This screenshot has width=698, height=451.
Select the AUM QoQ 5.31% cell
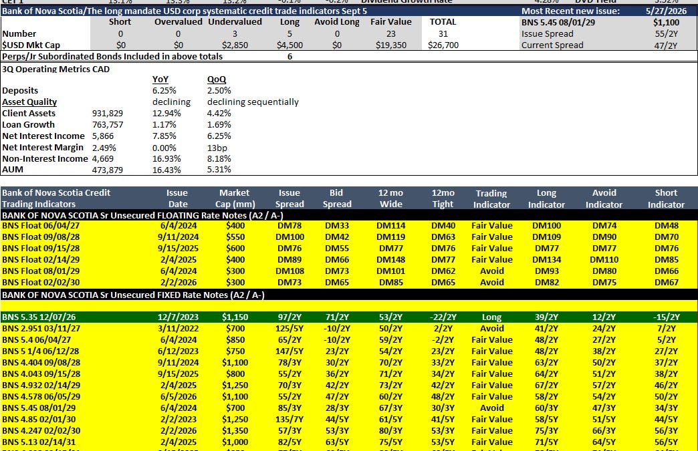click(219, 170)
